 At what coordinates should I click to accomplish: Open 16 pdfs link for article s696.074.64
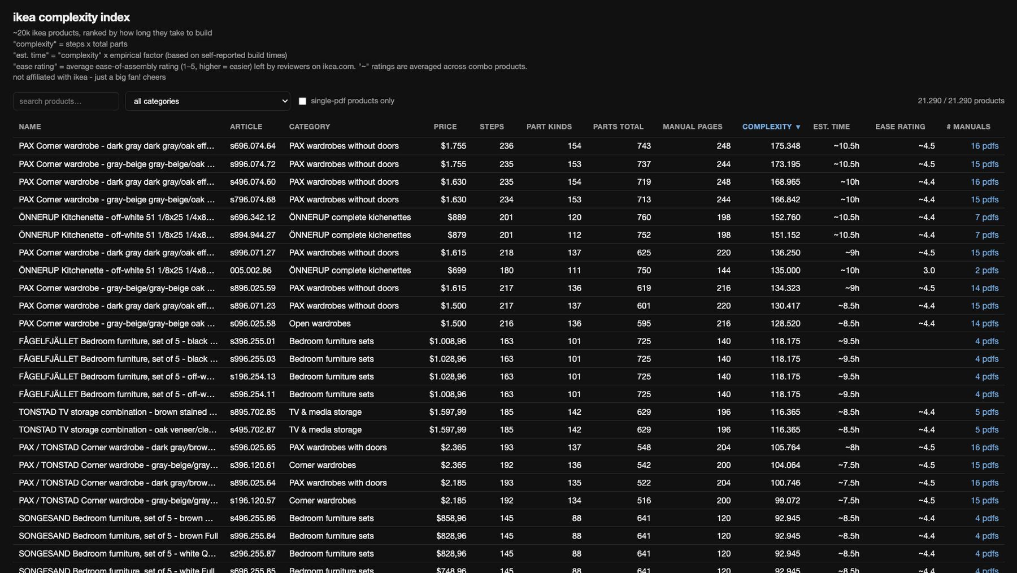point(984,146)
